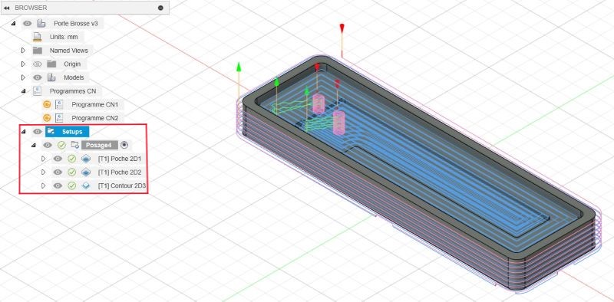Collapse the Programmes CN node
Viewport: 614px width, 302px height.
[23, 91]
